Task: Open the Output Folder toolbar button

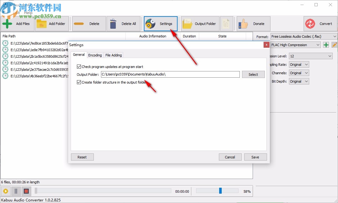Action: click(x=200, y=24)
